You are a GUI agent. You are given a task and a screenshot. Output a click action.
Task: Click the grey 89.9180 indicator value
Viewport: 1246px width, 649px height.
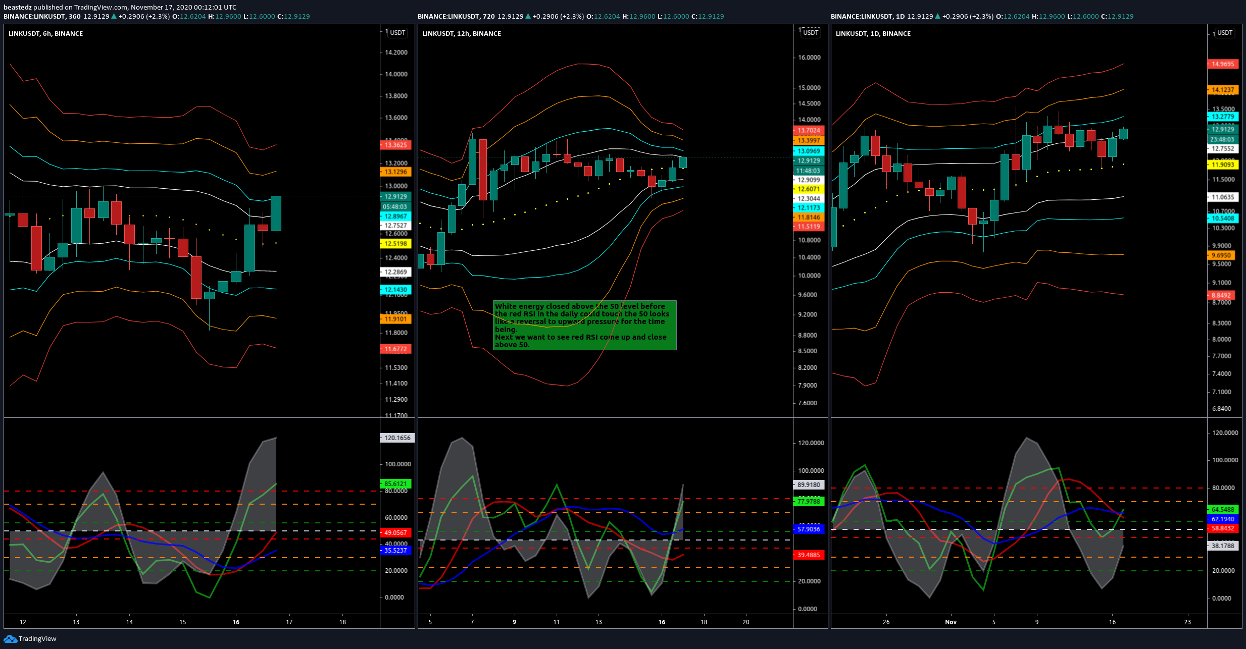809,485
